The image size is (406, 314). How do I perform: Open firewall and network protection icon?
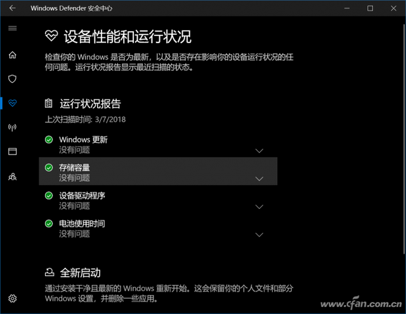tap(13, 127)
